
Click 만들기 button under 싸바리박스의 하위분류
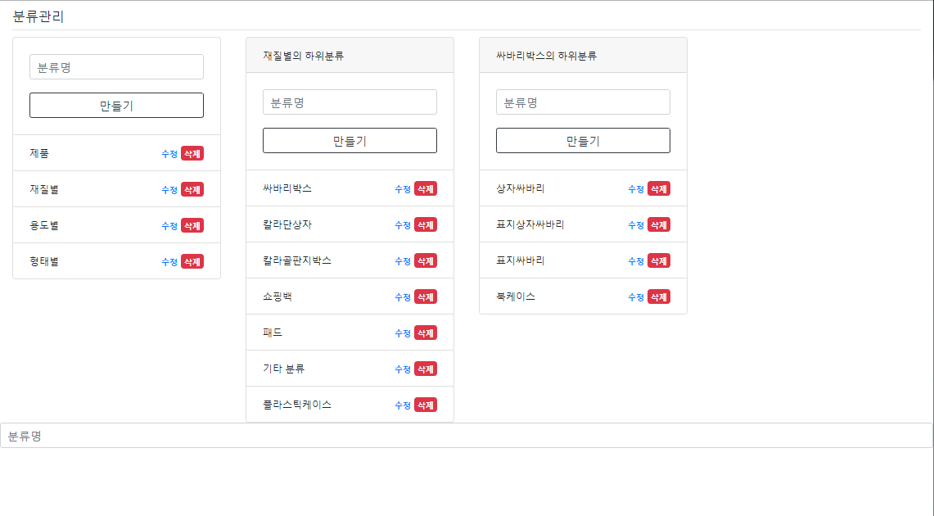point(583,141)
